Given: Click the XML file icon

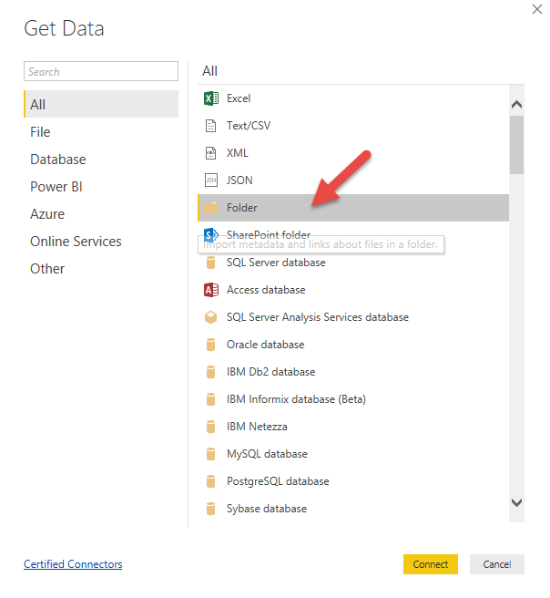Looking at the screenshot, I should (x=210, y=153).
